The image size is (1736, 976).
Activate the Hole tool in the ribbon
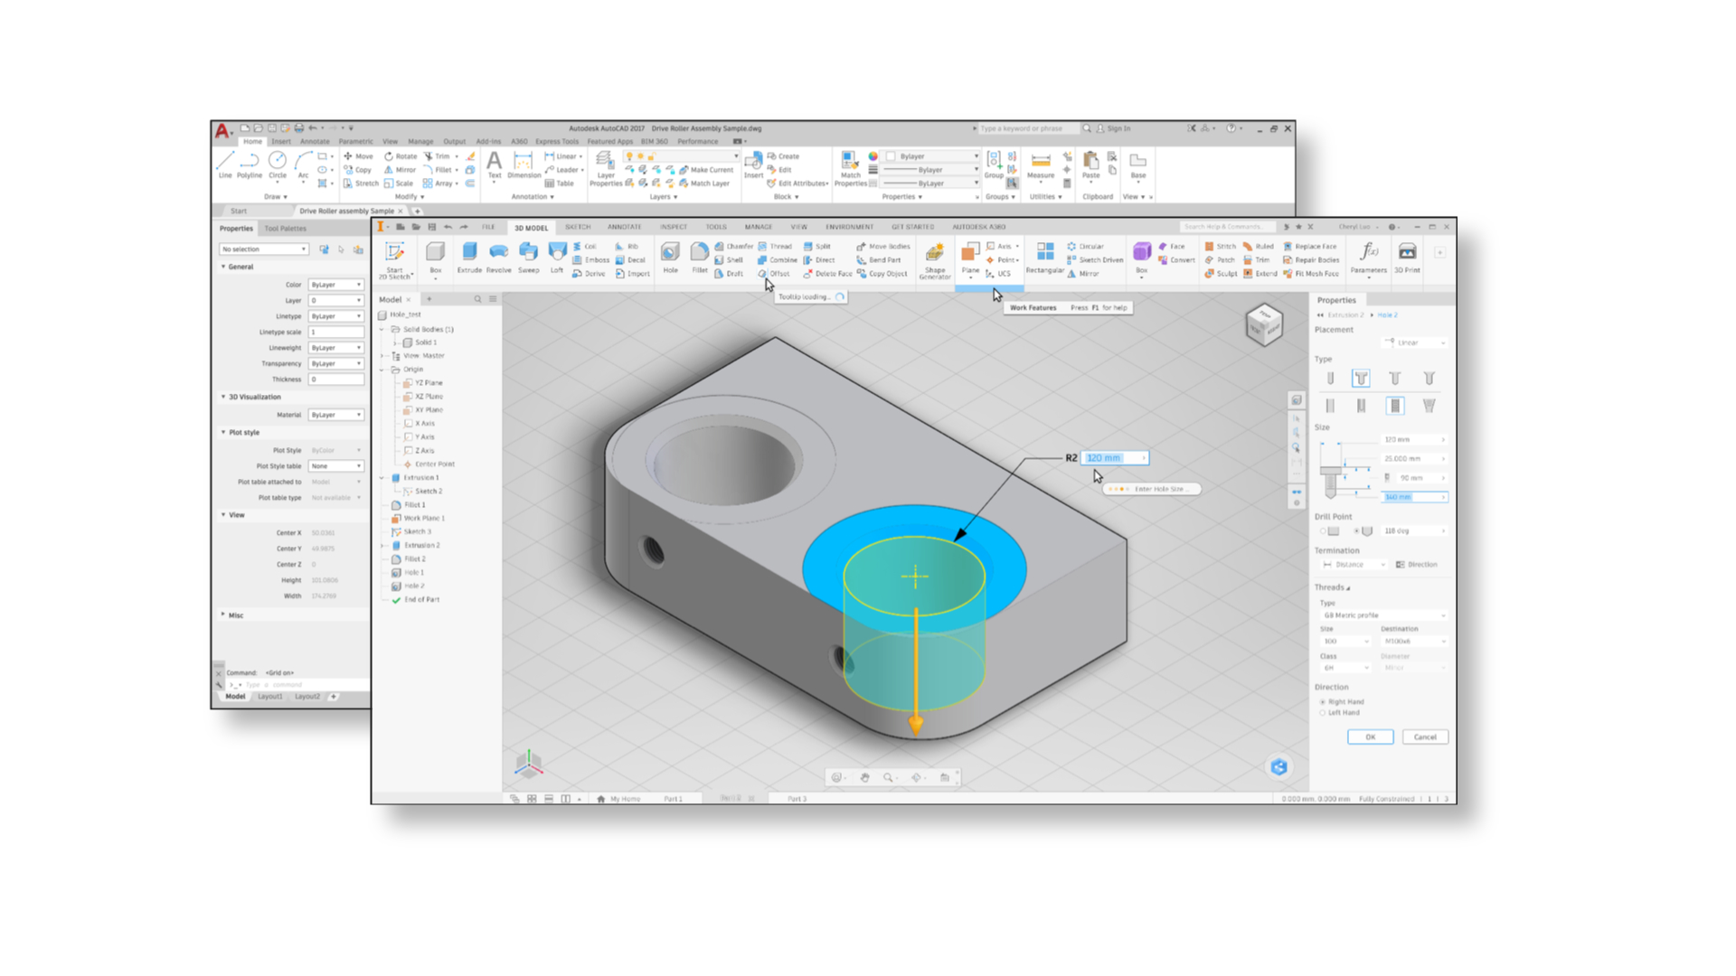pyautogui.click(x=670, y=258)
